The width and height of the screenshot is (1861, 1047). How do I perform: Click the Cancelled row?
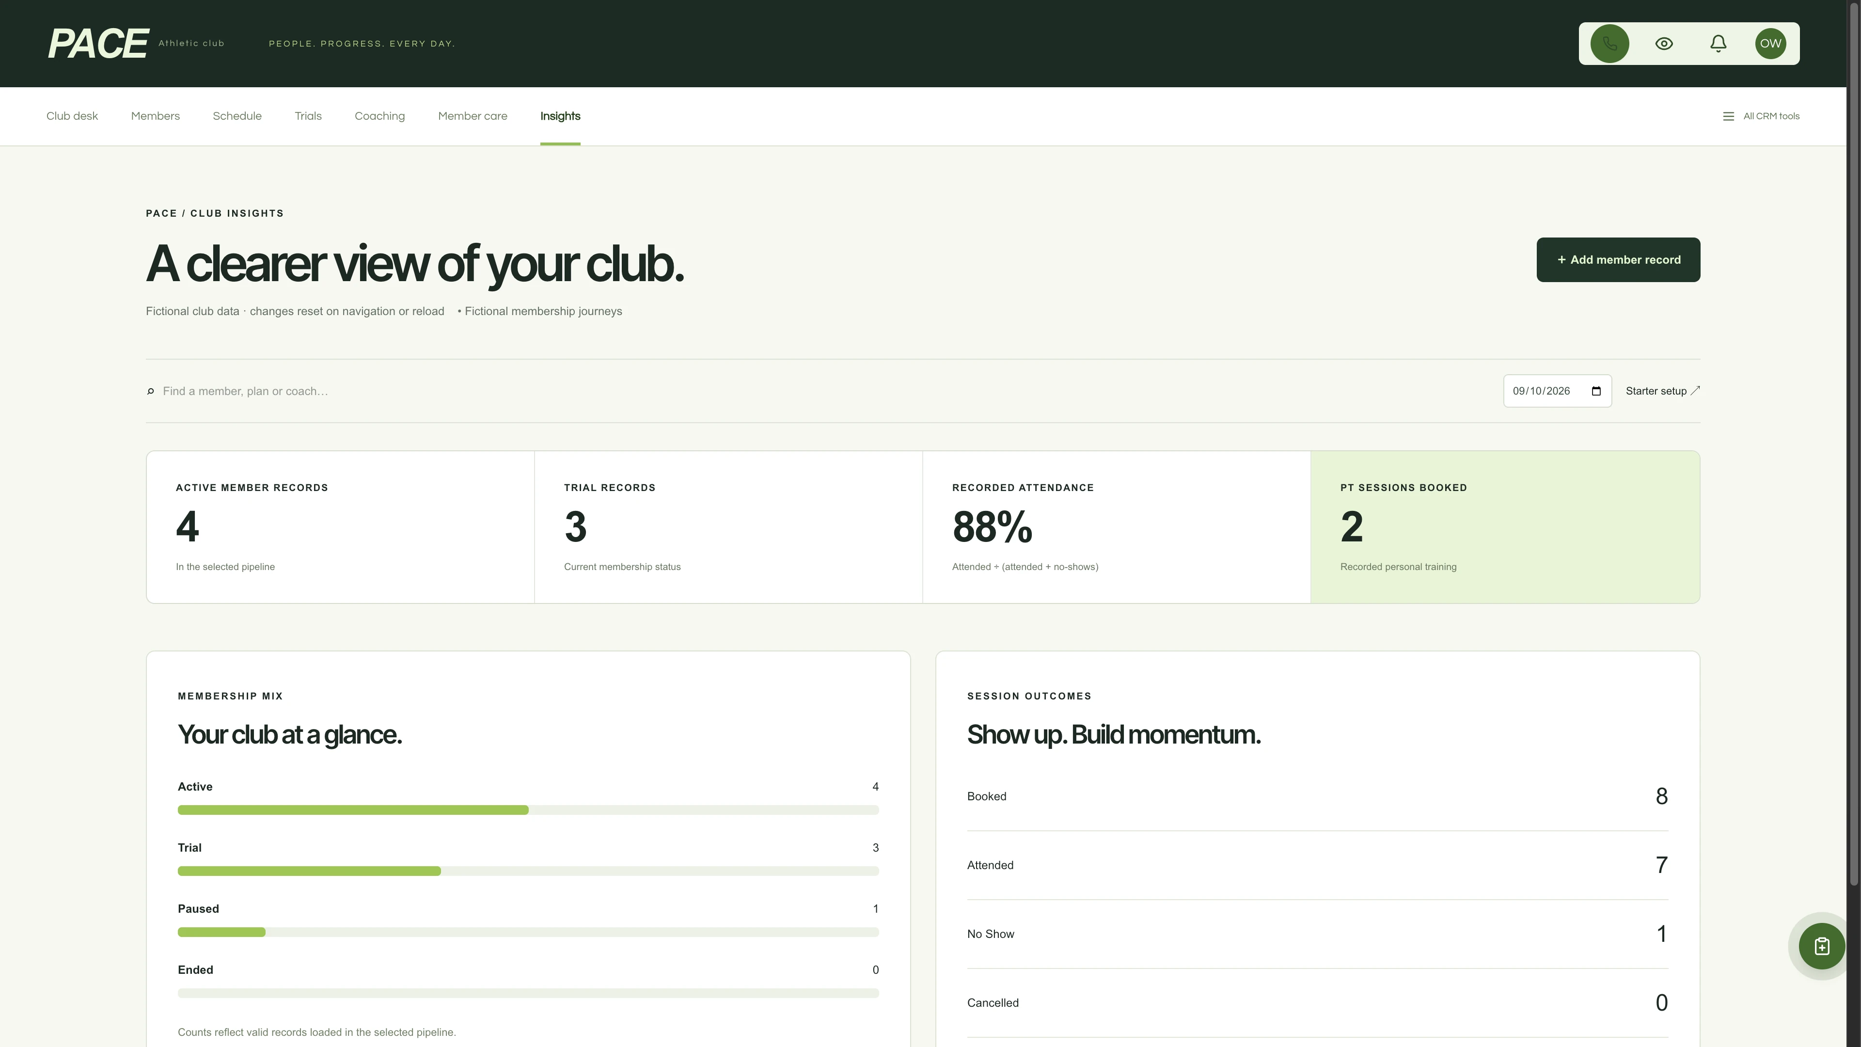1317,1003
